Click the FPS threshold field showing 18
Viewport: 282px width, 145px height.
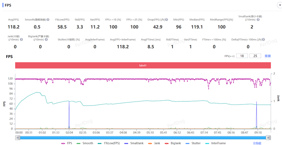[x=242, y=56]
